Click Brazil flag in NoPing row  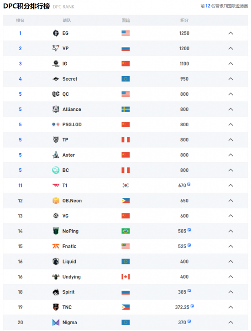tap(125, 231)
